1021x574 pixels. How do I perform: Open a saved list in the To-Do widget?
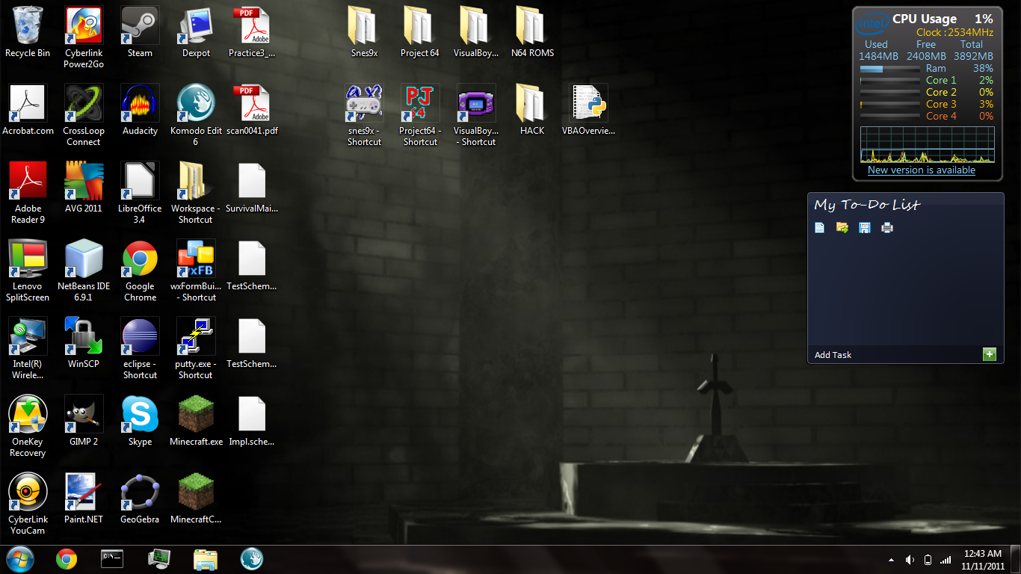point(842,227)
